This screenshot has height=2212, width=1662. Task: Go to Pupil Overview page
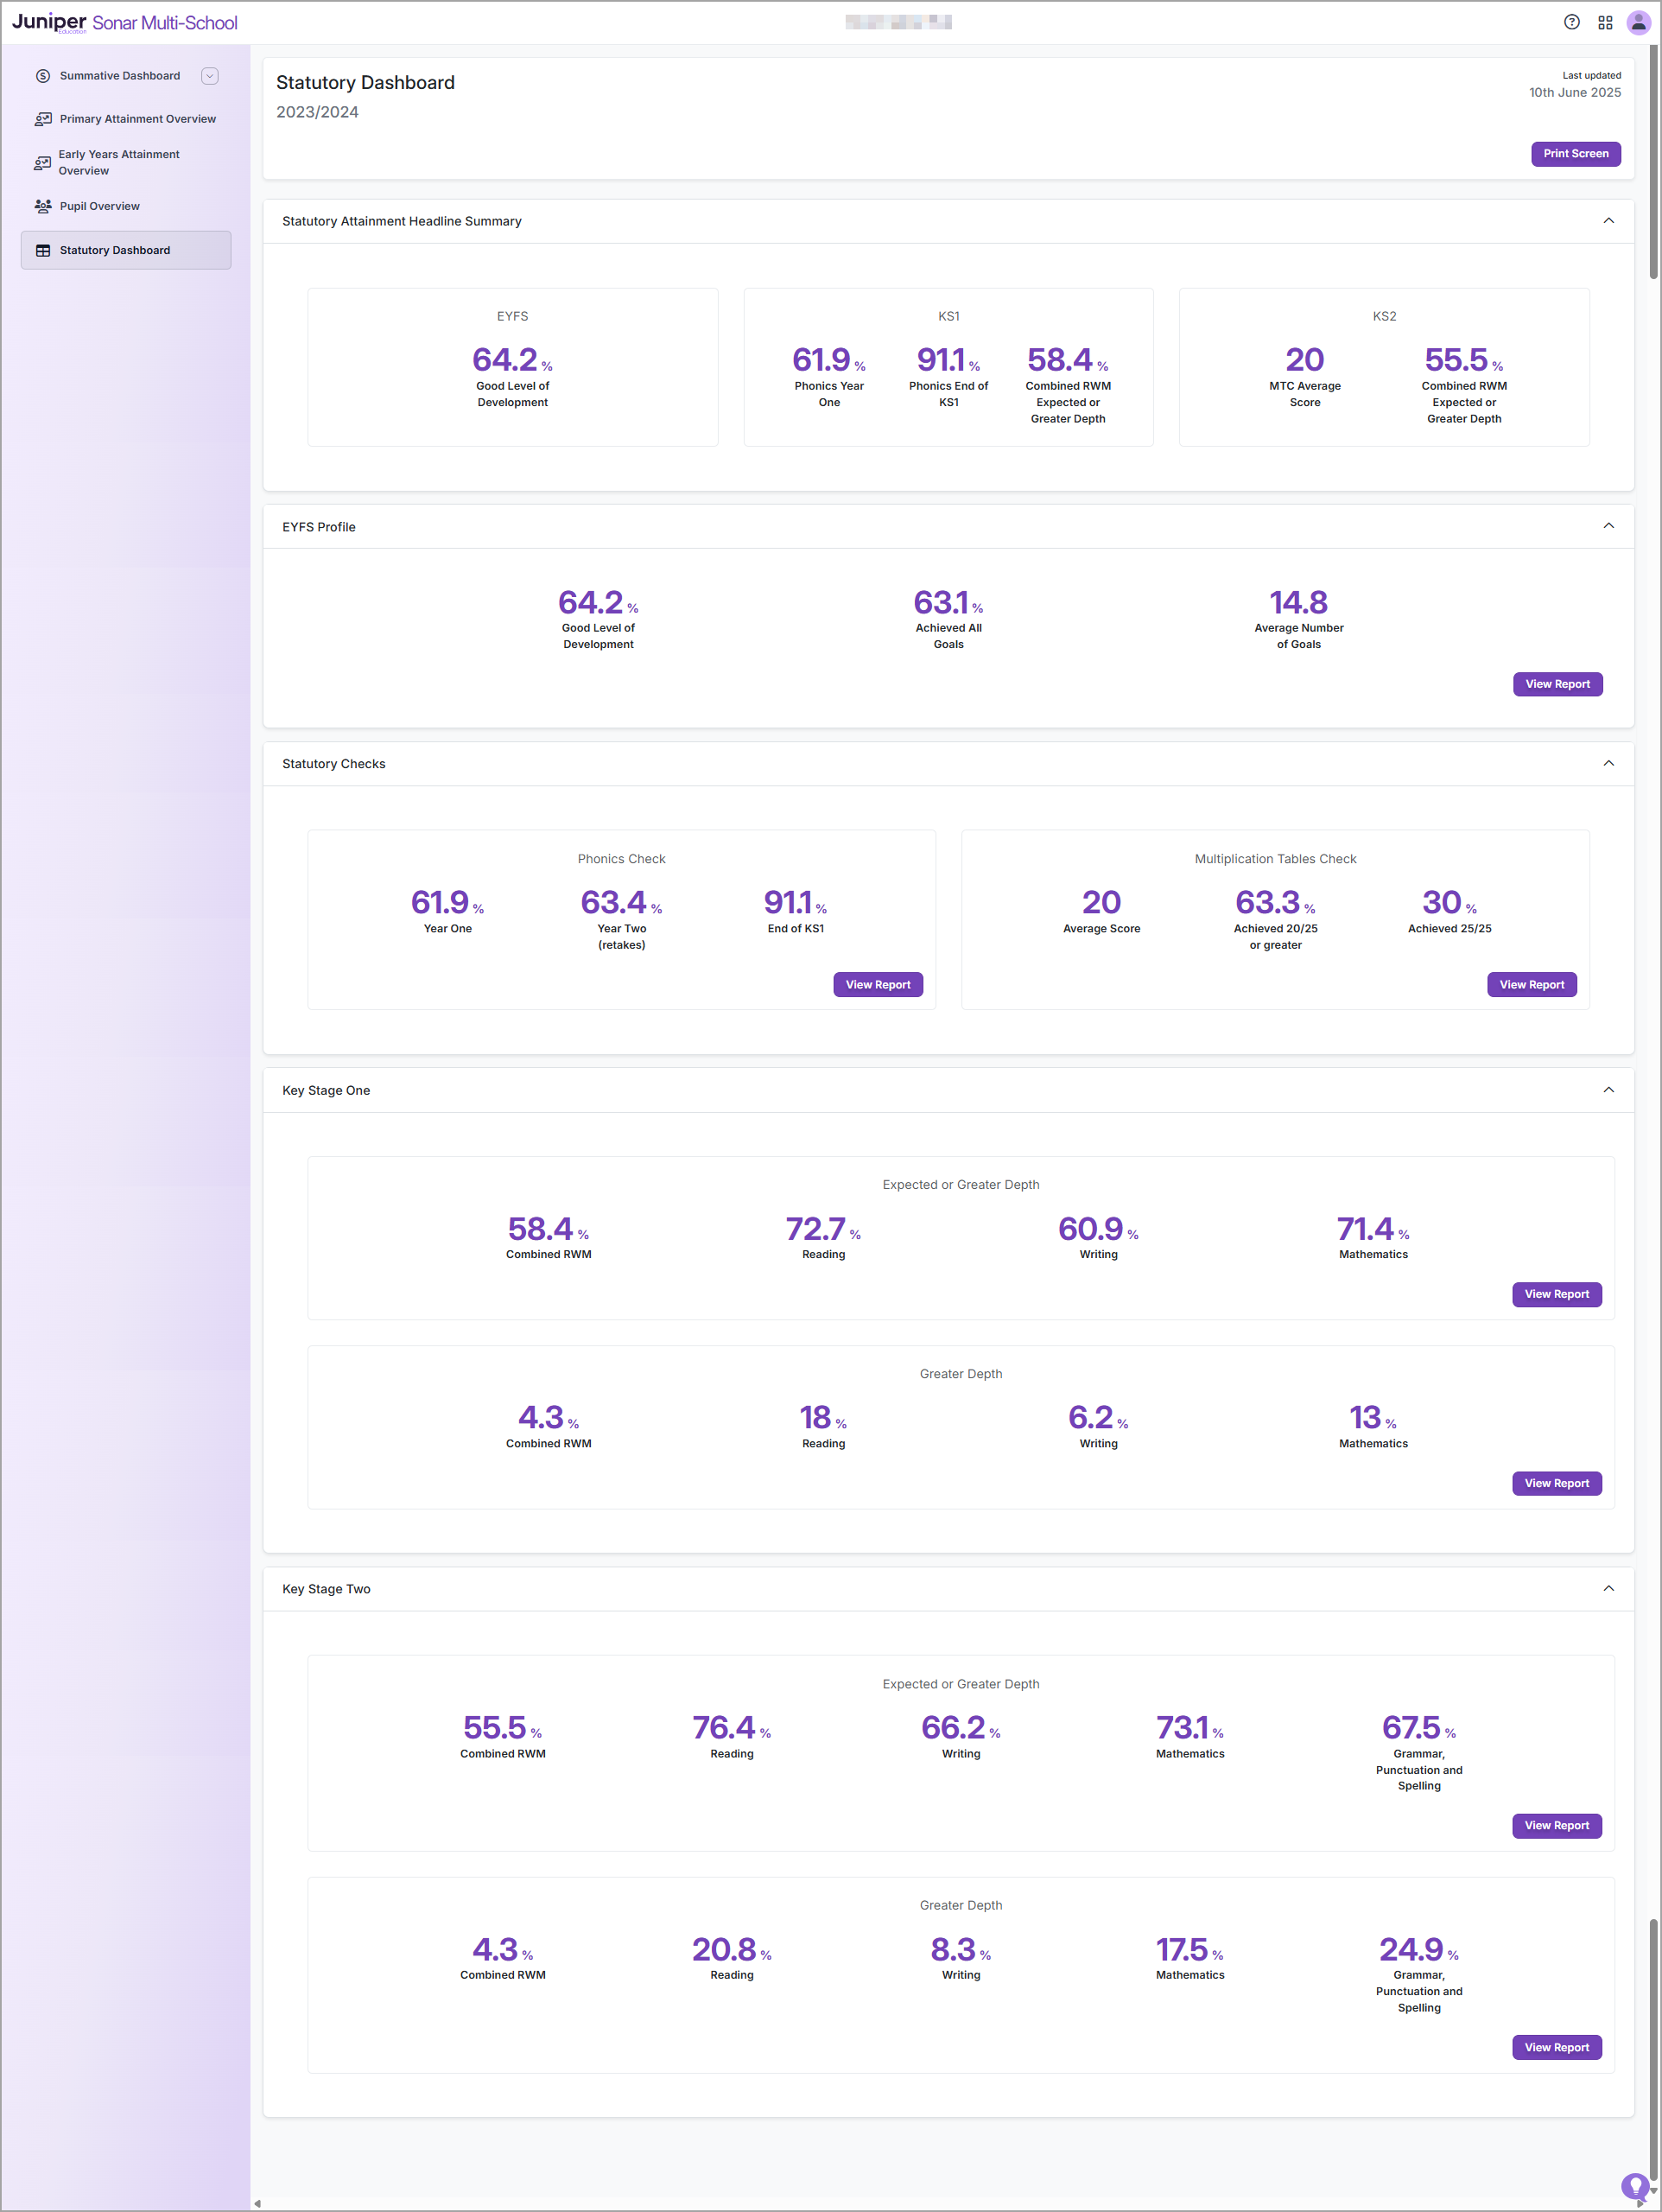pyautogui.click(x=99, y=206)
